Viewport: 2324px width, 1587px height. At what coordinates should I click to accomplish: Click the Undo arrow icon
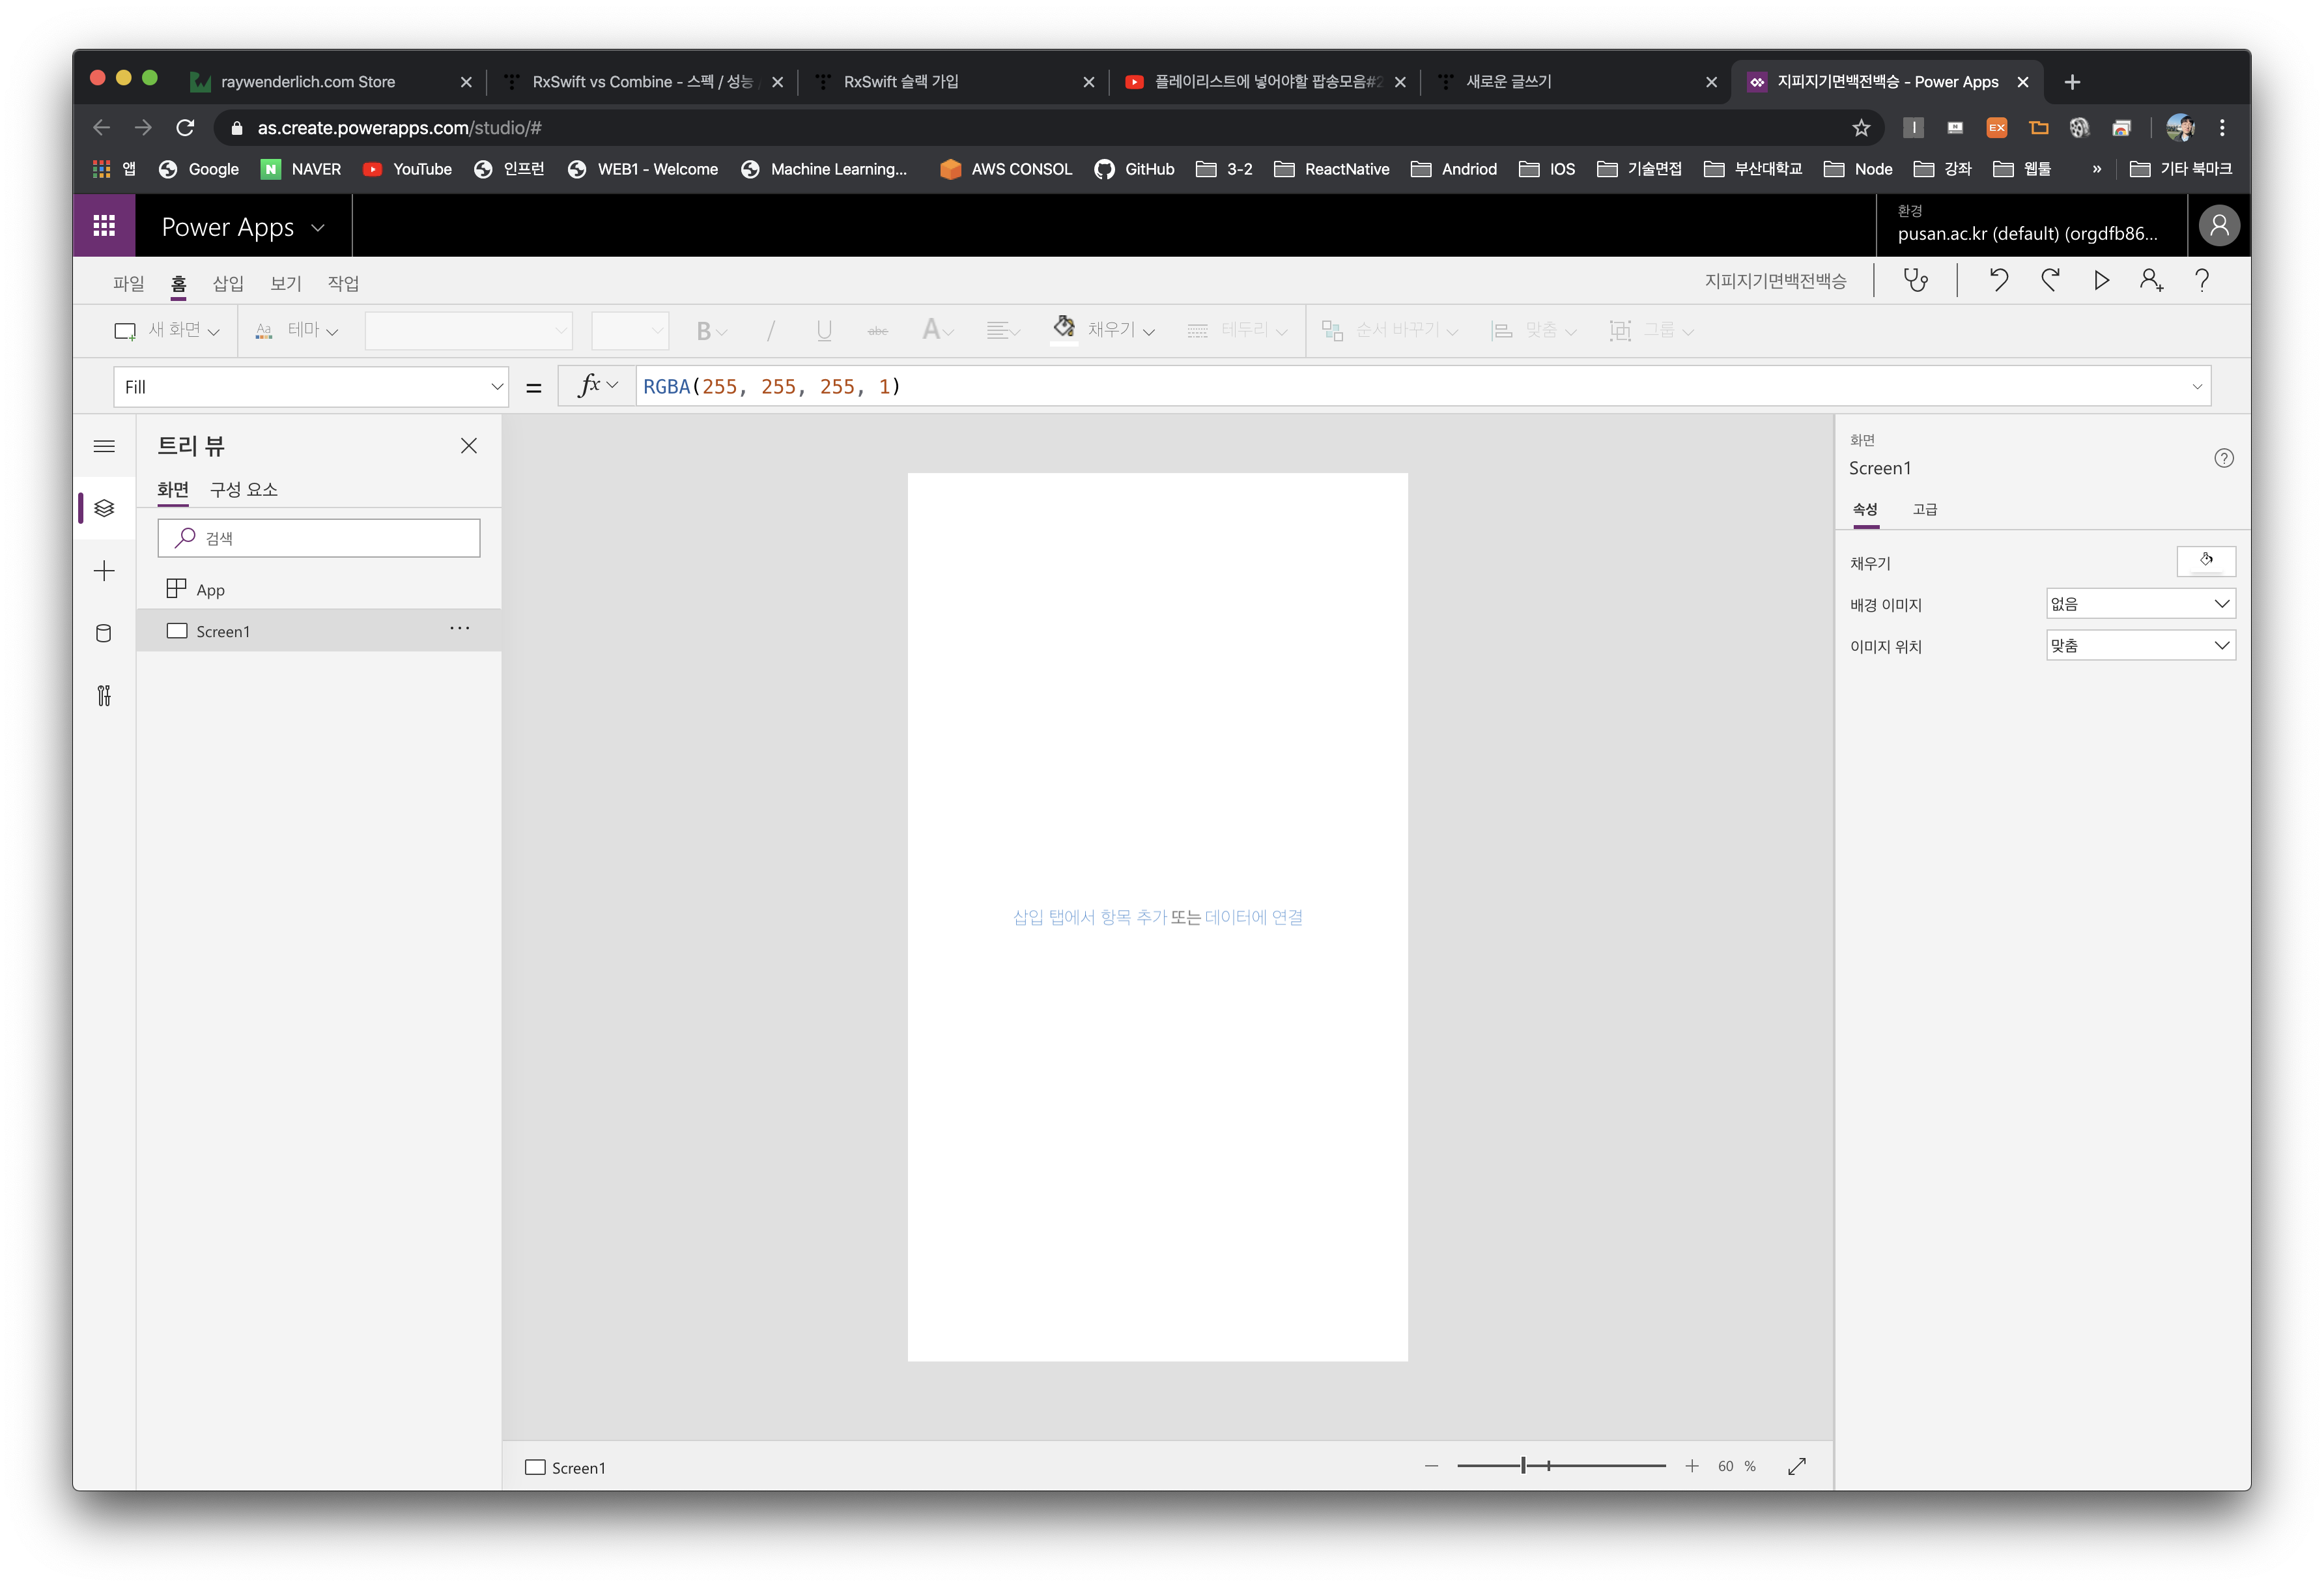(x=1998, y=281)
